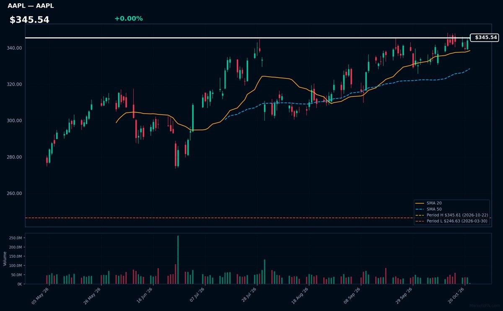This screenshot has height=311, width=503.
Task: Click the $345.54 price tag on right axis
Action: tap(484, 38)
